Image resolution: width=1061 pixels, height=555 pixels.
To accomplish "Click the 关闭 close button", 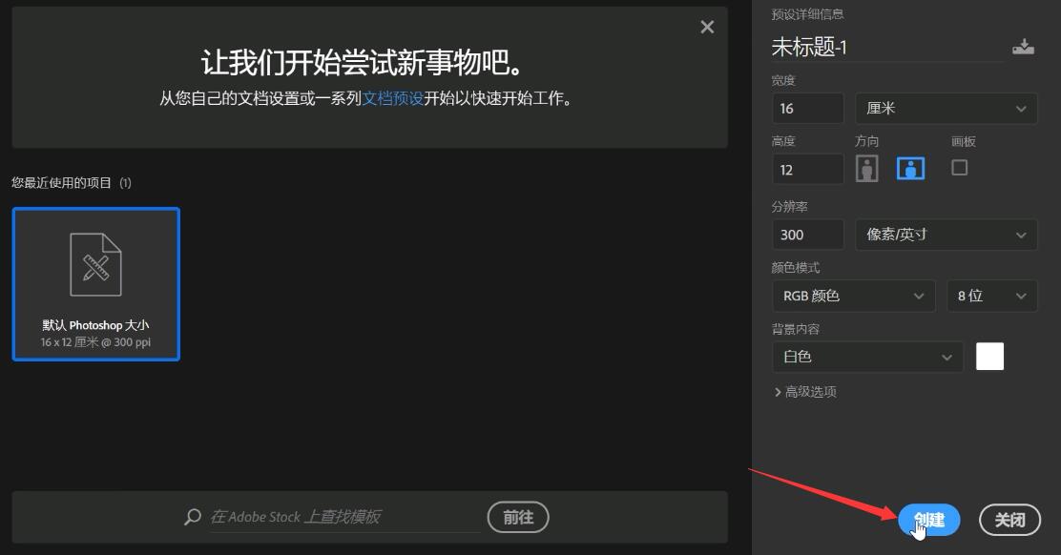I will coord(1009,520).
